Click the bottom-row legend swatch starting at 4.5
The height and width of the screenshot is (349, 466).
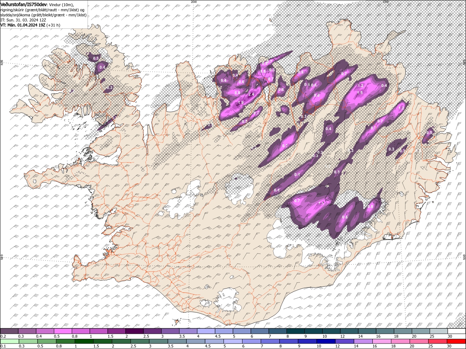pos(215,341)
